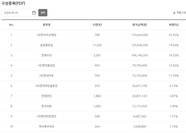Choose the 한국카본 stock entry
Viewport: 186px width, 133px height.
click(x=47, y=106)
